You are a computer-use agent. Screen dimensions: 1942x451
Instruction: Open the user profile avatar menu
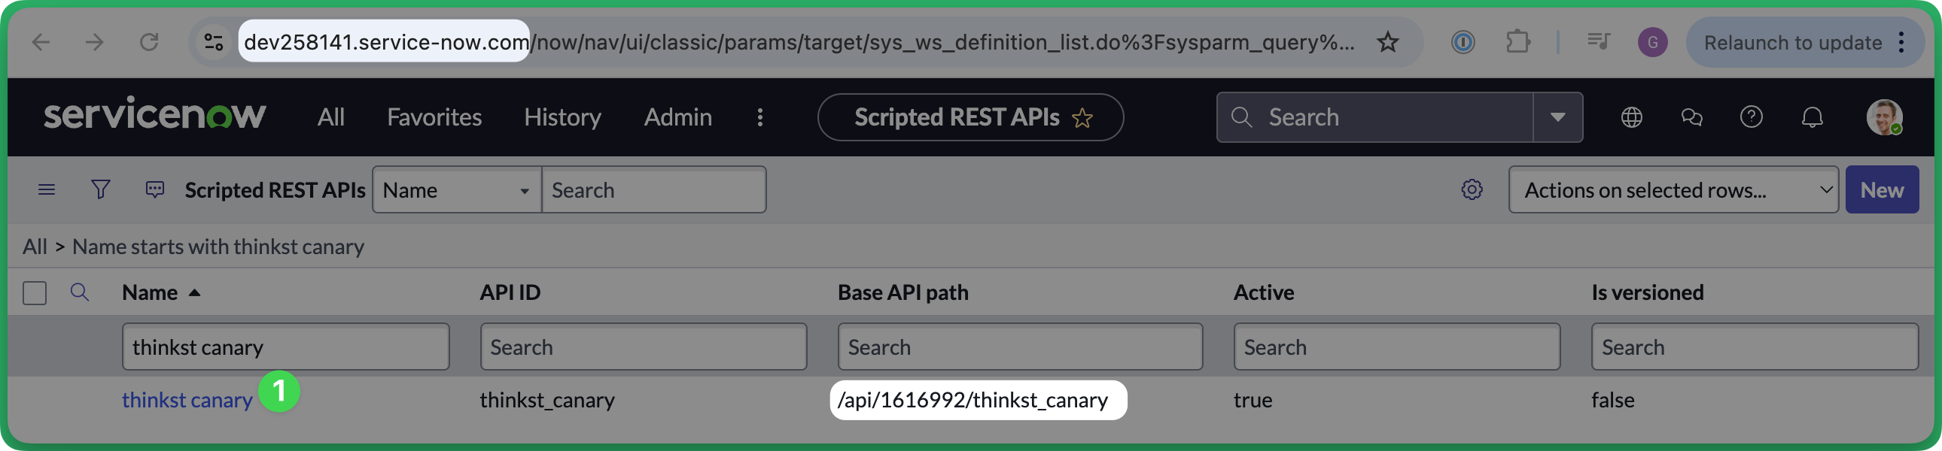1884,117
